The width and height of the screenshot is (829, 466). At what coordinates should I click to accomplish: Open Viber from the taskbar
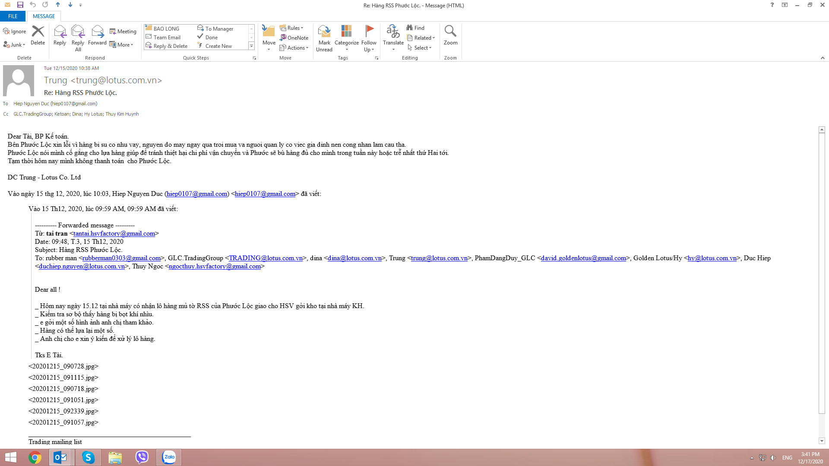point(142,457)
